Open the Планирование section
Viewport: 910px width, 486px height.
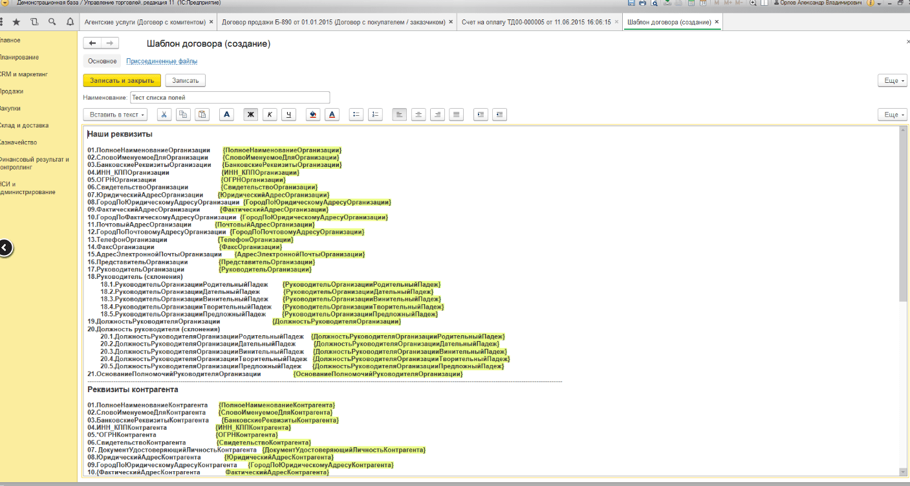point(19,58)
